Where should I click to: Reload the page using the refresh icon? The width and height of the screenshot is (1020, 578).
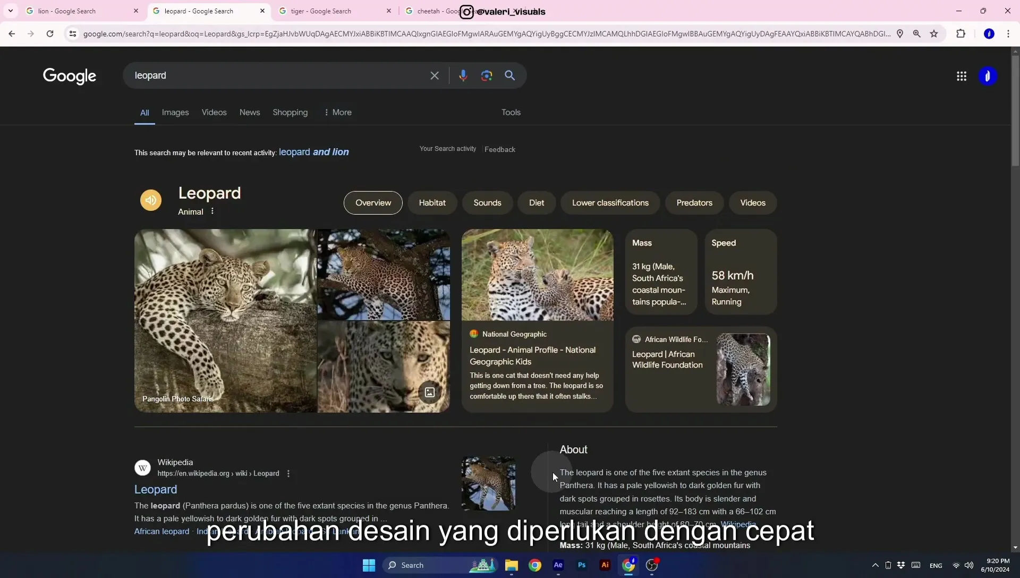tap(50, 33)
